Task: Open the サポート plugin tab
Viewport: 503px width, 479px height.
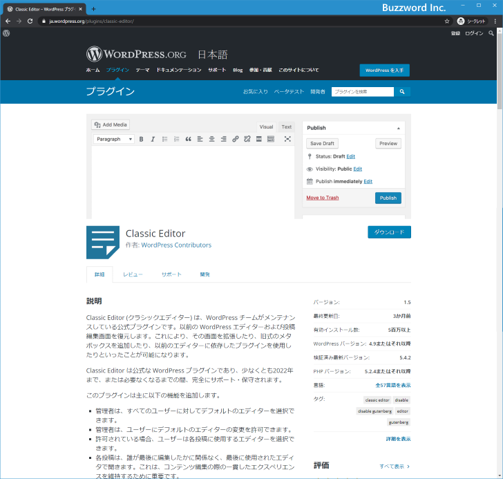Action: pos(171,274)
